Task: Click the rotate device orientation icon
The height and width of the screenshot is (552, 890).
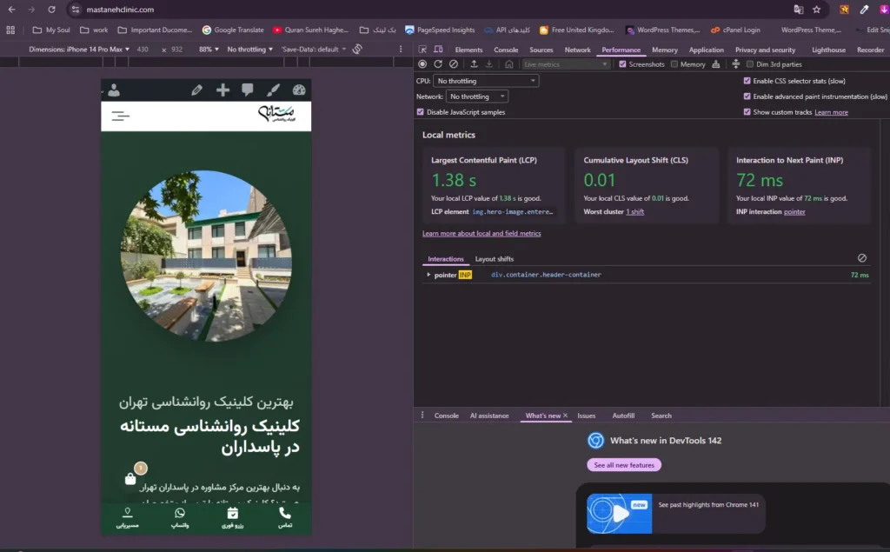Action: tap(356, 50)
